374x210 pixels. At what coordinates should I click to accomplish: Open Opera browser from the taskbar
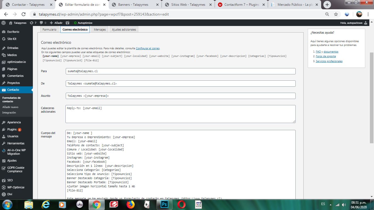coord(181,205)
